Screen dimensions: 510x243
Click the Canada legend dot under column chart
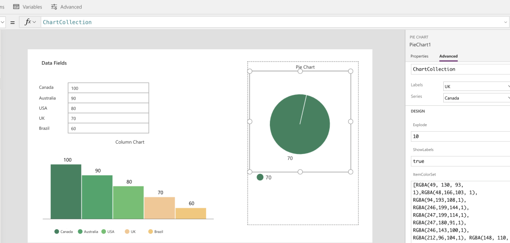click(57, 232)
